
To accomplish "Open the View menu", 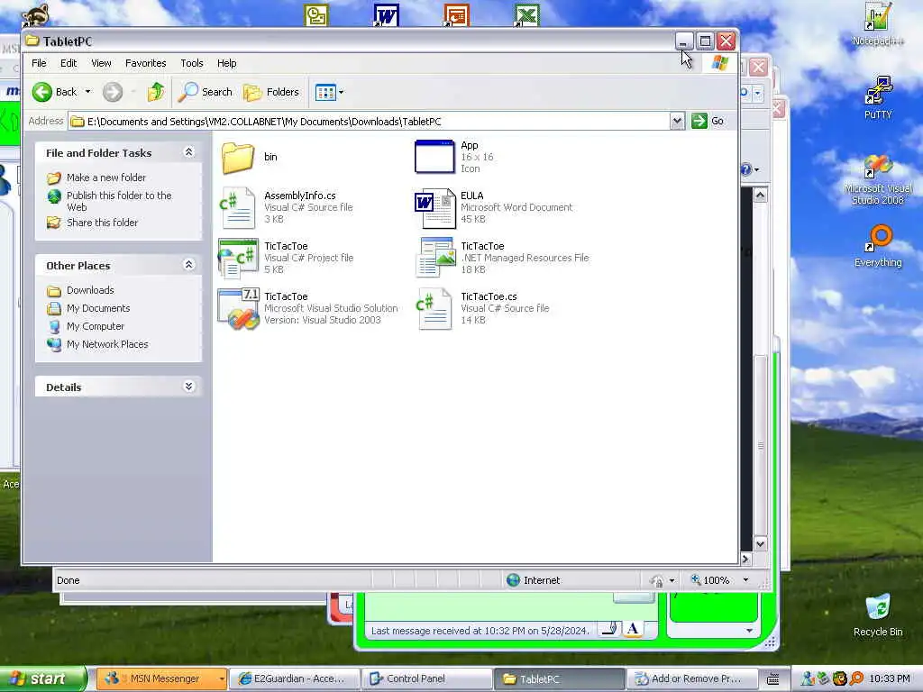I will click(x=101, y=63).
